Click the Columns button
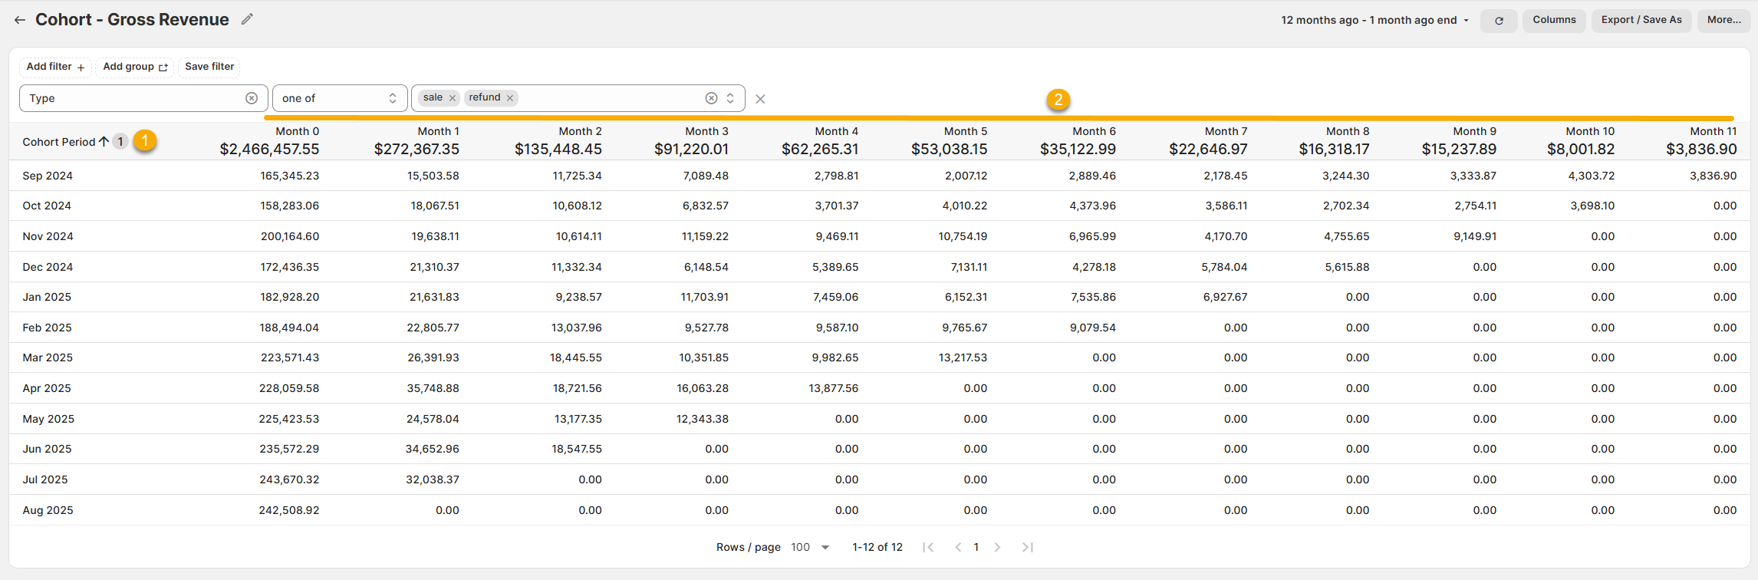Screen dimensions: 1758x580 tap(1554, 20)
